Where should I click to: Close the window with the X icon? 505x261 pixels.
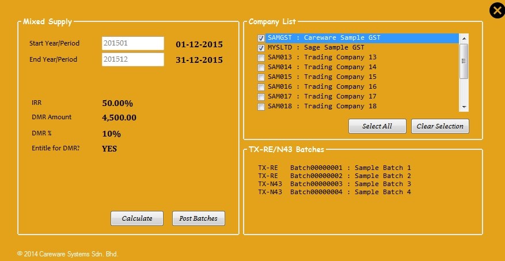(497, 10)
